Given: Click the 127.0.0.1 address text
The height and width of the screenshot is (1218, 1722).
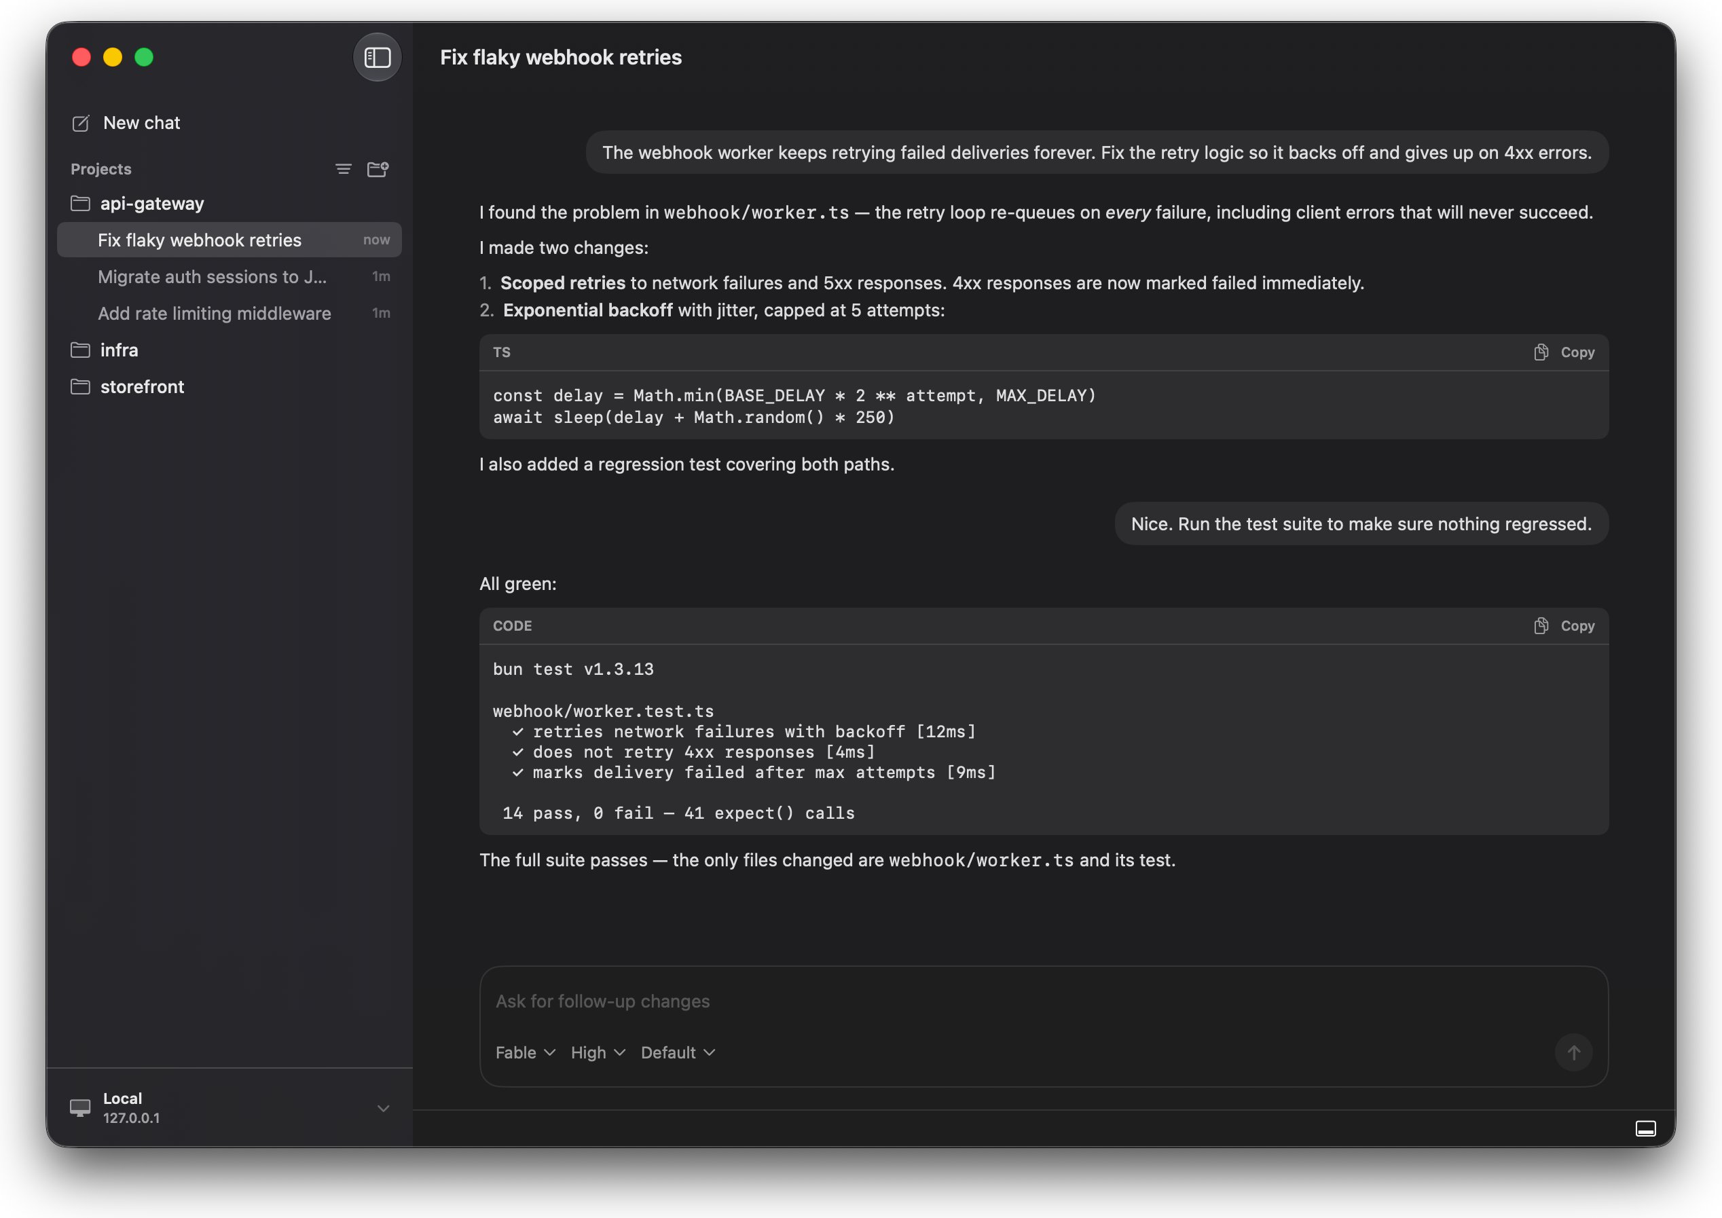Looking at the screenshot, I should pos(131,1118).
